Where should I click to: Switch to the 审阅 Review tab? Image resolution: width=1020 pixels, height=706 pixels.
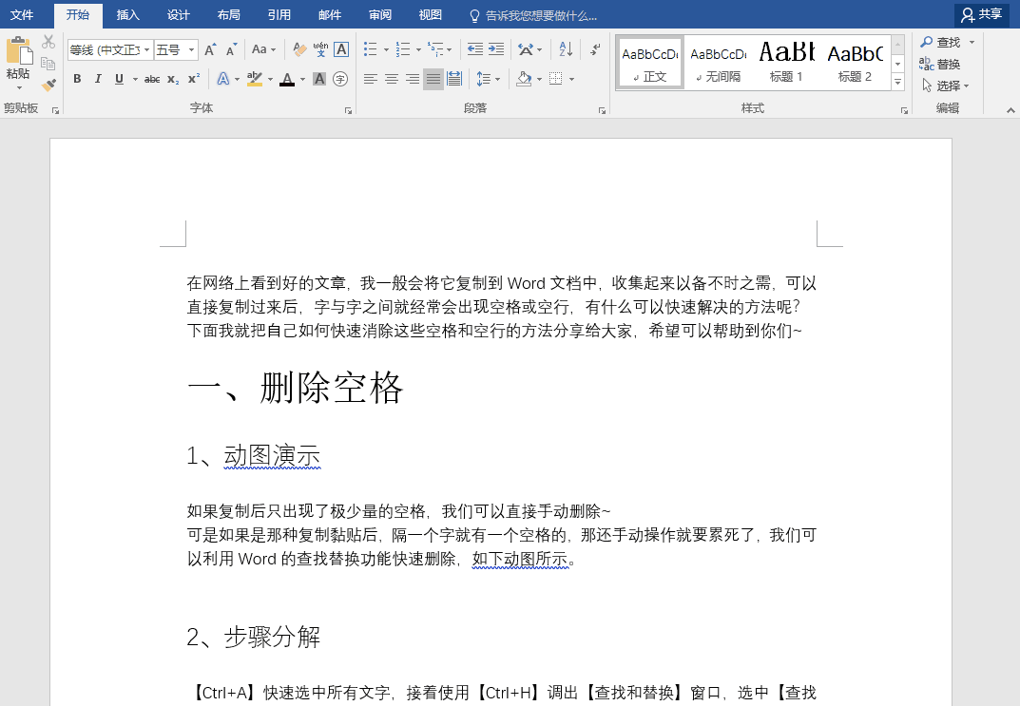pos(380,14)
